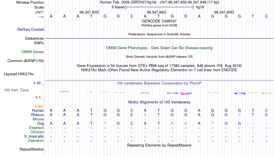Click the hg19 label beside the scale bar
The width and height of the screenshot is (274, 156).
click(x=200, y=7)
